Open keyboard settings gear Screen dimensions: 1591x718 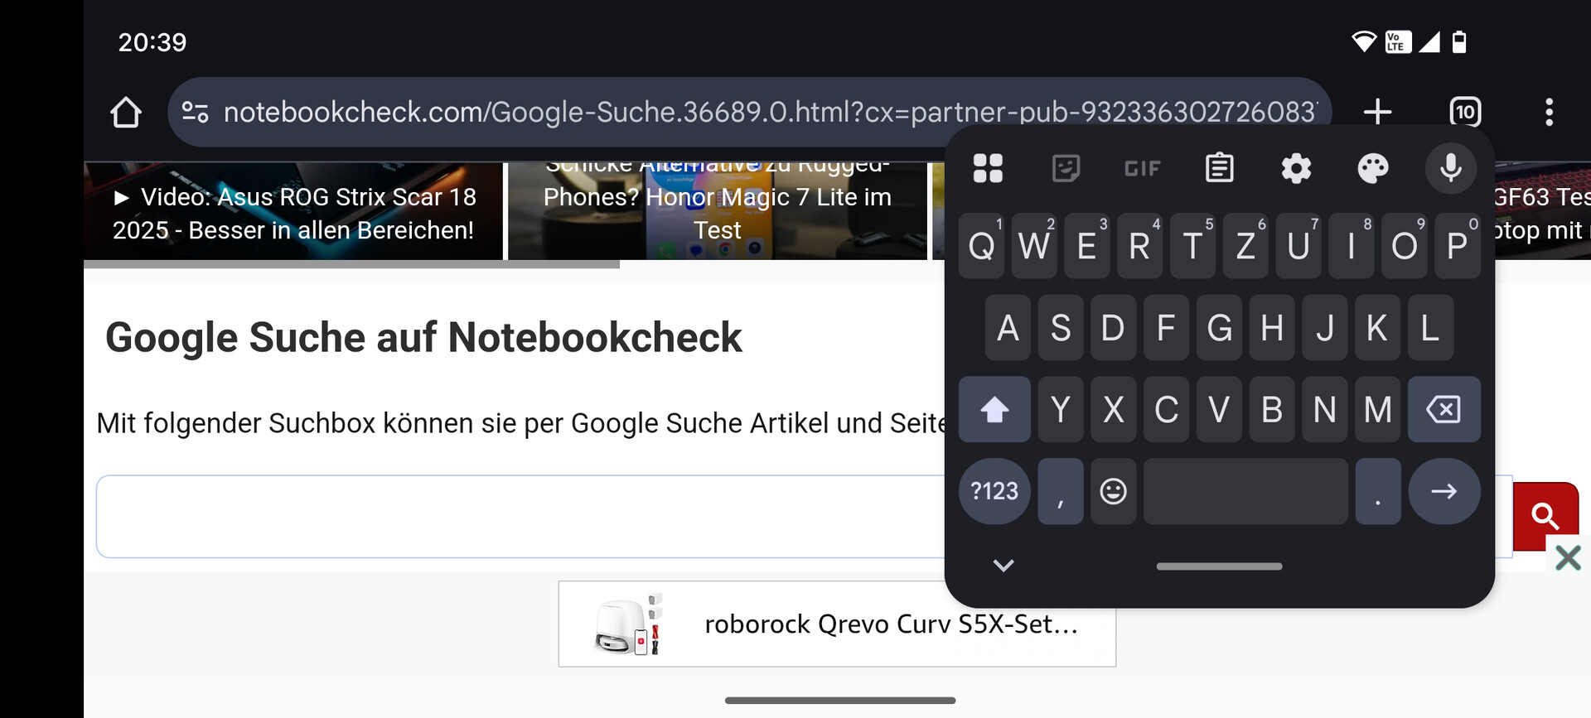click(x=1296, y=168)
